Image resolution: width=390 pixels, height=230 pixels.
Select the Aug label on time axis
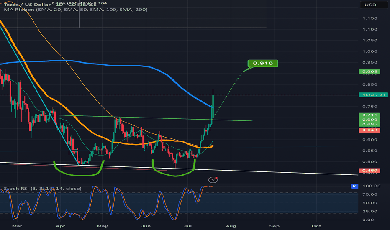[x=230, y=226]
